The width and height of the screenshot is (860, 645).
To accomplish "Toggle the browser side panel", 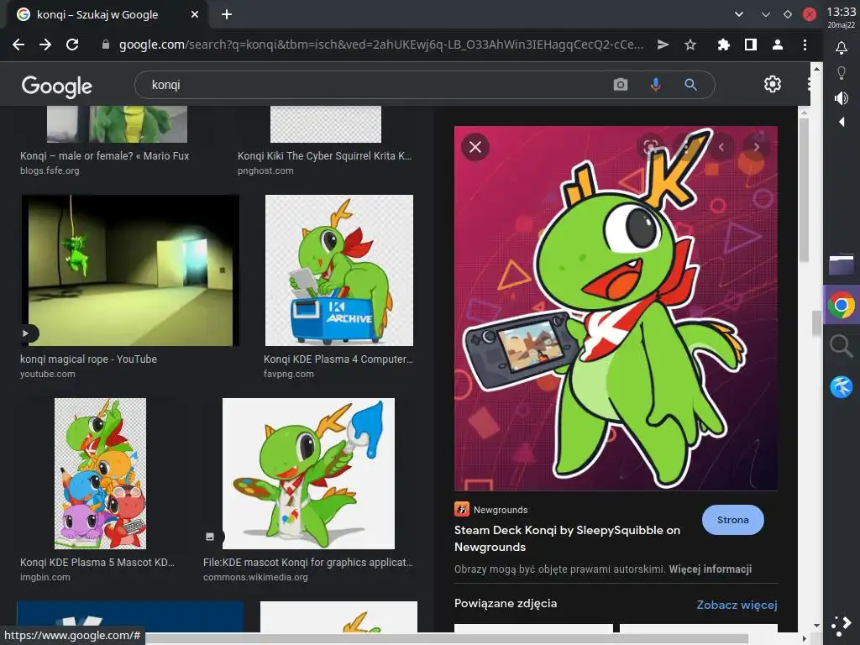I will tap(750, 45).
